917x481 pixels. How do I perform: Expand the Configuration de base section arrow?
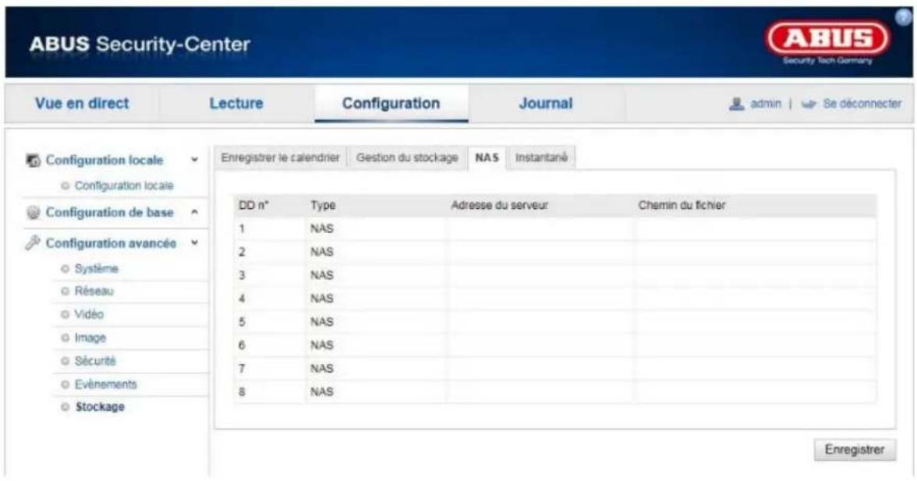tap(195, 213)
